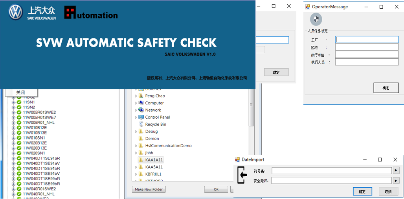Image resolution: width=404 pixels, height=199 pixels.
Task: Click the green check icon beside 11W020SN1
Action: [19, 153]
